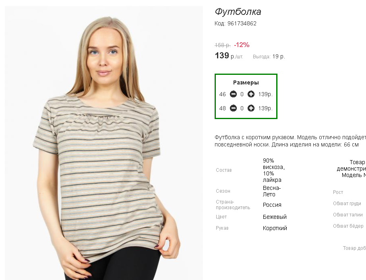Click the Обхват груди label

point(347,204)
